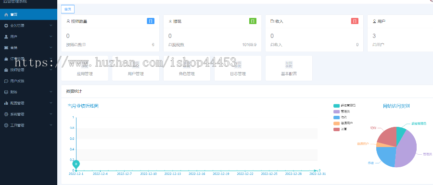Click the home icon beside 首页 in sidebar

(x=6, y=14)
